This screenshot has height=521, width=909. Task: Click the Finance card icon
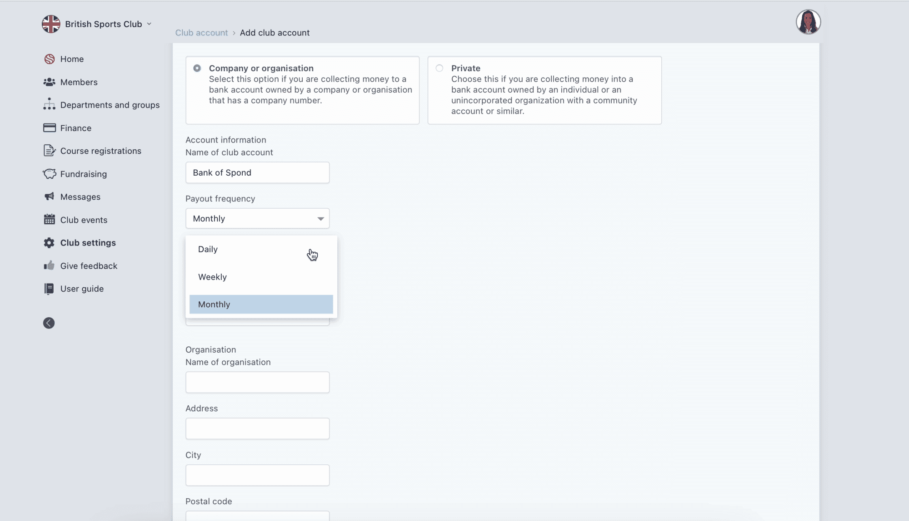[x=50, y=128]
